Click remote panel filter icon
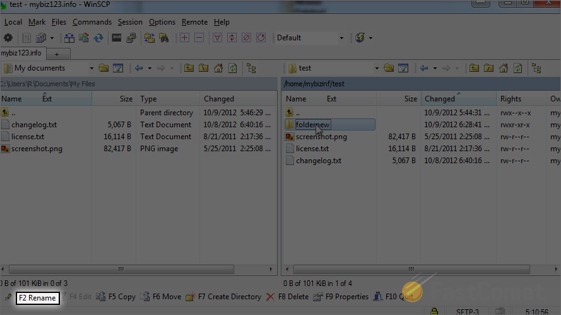The height and width of the screenshot is (315, 561). 403,68
